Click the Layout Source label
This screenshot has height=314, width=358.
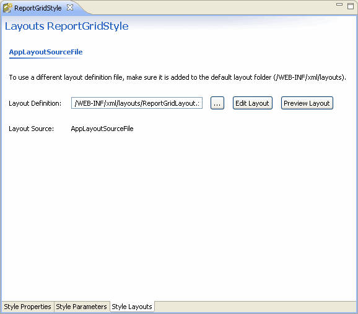(32, 129)
